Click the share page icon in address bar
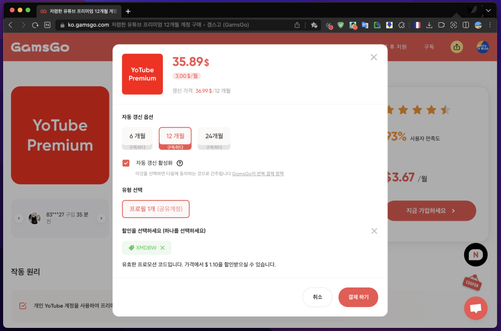The image size is (501, 331). click(x=297, y=25)
